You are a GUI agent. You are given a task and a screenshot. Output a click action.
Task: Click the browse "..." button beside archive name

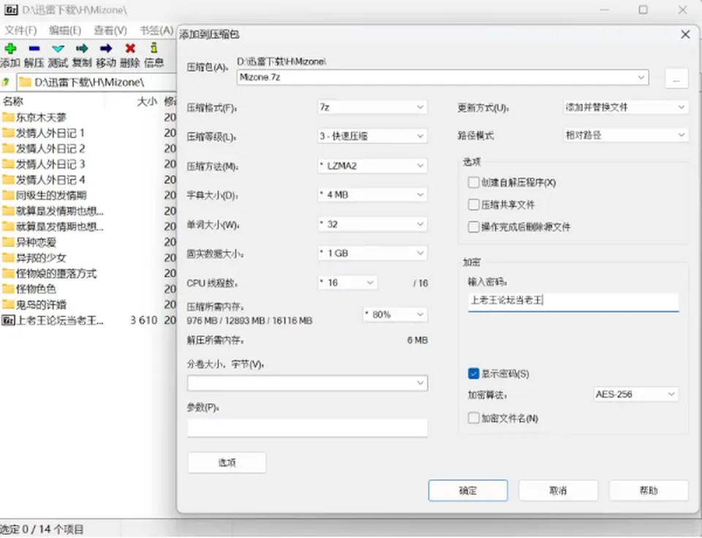pos(676,78)
